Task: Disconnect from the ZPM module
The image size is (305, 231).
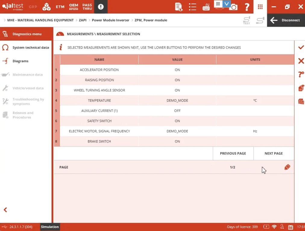Action: click(x=286, y=20)
